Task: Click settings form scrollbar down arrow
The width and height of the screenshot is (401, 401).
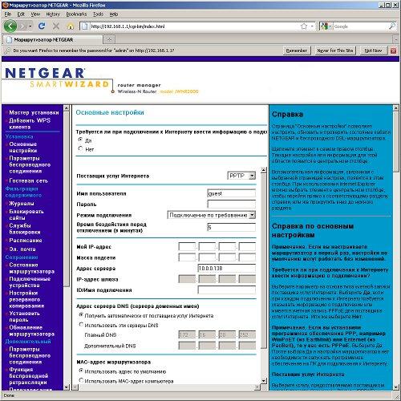Action: (x=264, y=381)
